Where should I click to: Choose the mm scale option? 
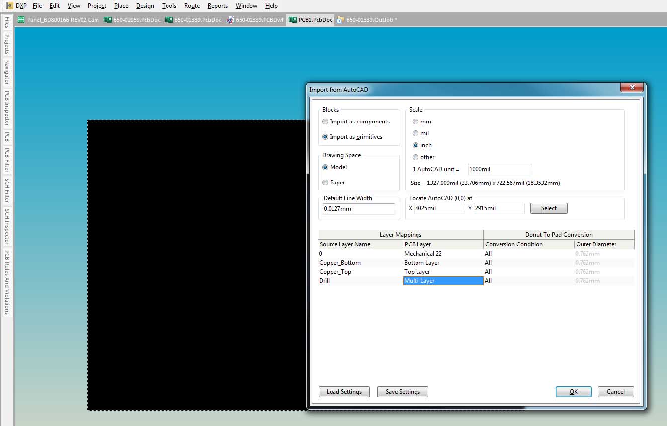[416, 122]
